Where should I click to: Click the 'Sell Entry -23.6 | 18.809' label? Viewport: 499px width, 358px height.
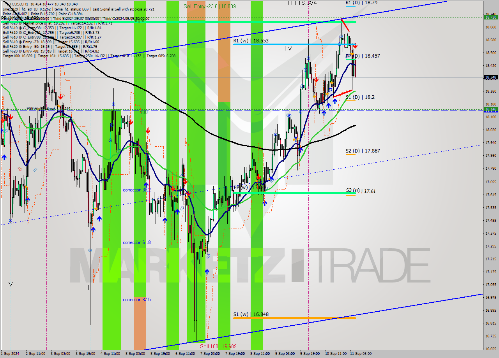point(209,6)
